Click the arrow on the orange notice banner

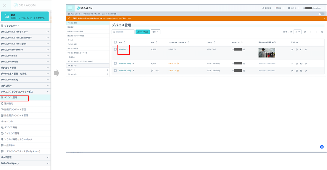click(x=325, y=18)
